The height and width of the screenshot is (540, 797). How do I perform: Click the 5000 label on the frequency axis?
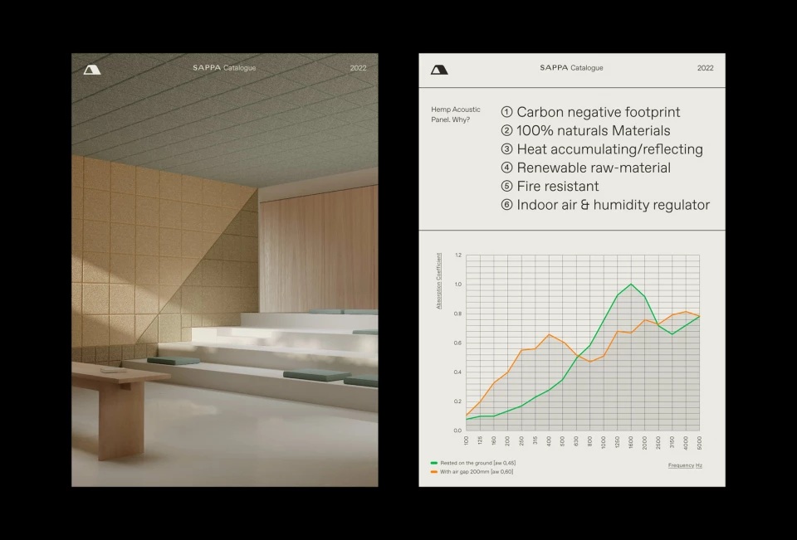[699, 441]
